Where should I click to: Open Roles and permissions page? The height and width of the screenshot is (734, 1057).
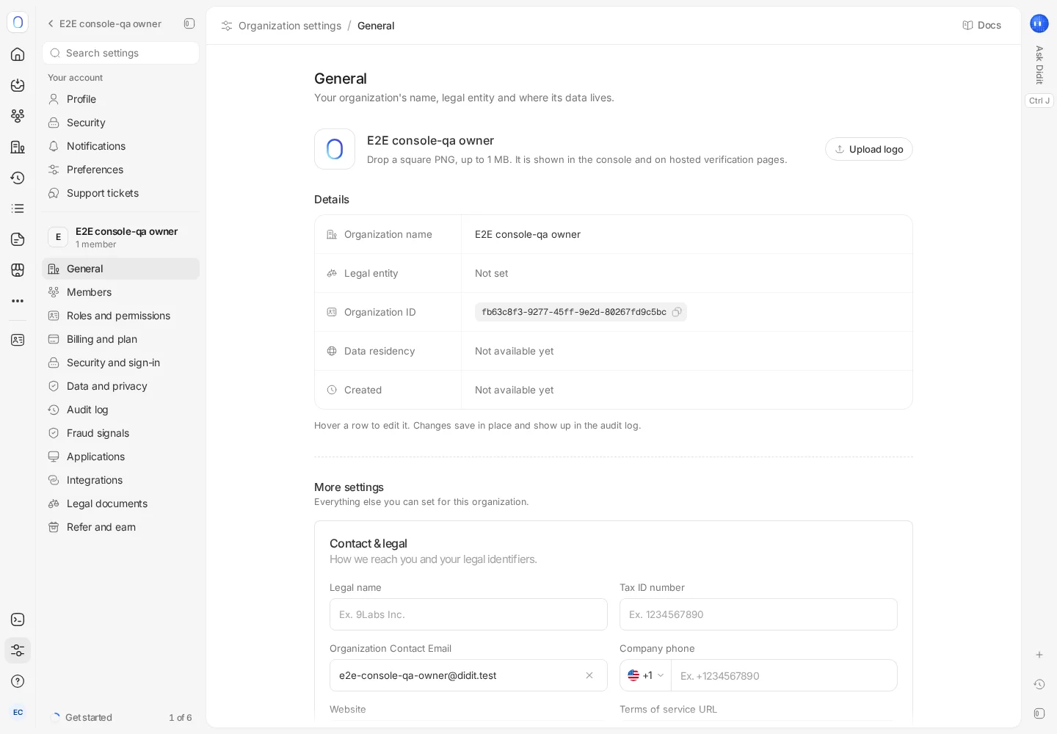point(120,316)
